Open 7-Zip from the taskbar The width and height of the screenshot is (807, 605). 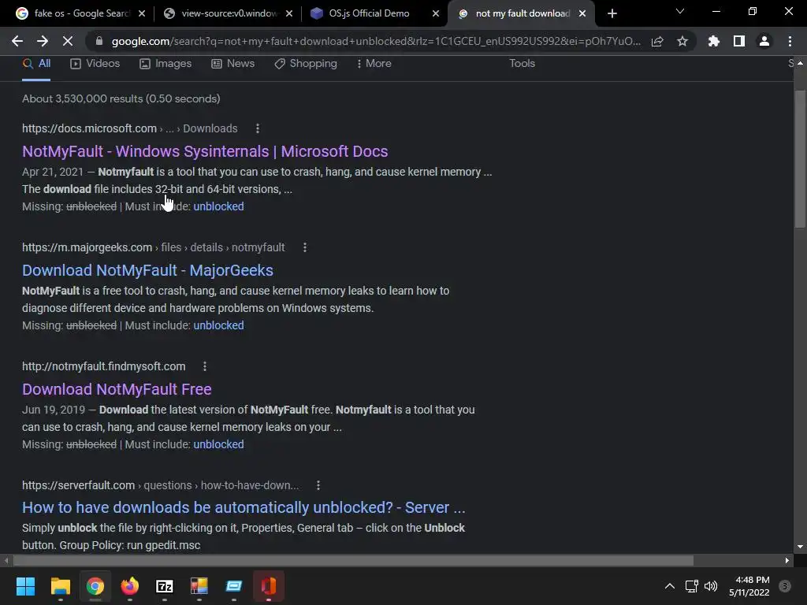[x=165, y=586]
